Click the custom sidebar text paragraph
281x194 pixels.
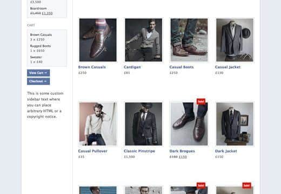[45, 105]
